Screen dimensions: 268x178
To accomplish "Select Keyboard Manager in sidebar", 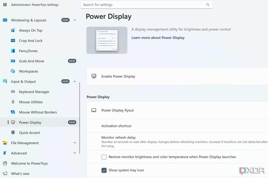I will coord(40,92).
